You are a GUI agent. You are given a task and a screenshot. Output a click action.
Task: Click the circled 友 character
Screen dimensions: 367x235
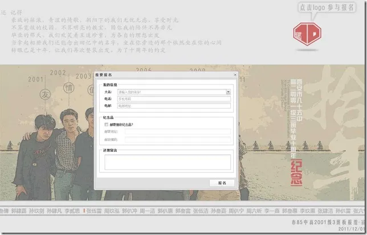point(45,94)
